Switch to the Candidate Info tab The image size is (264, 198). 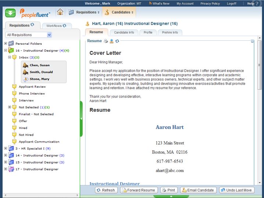pos(124,32)
